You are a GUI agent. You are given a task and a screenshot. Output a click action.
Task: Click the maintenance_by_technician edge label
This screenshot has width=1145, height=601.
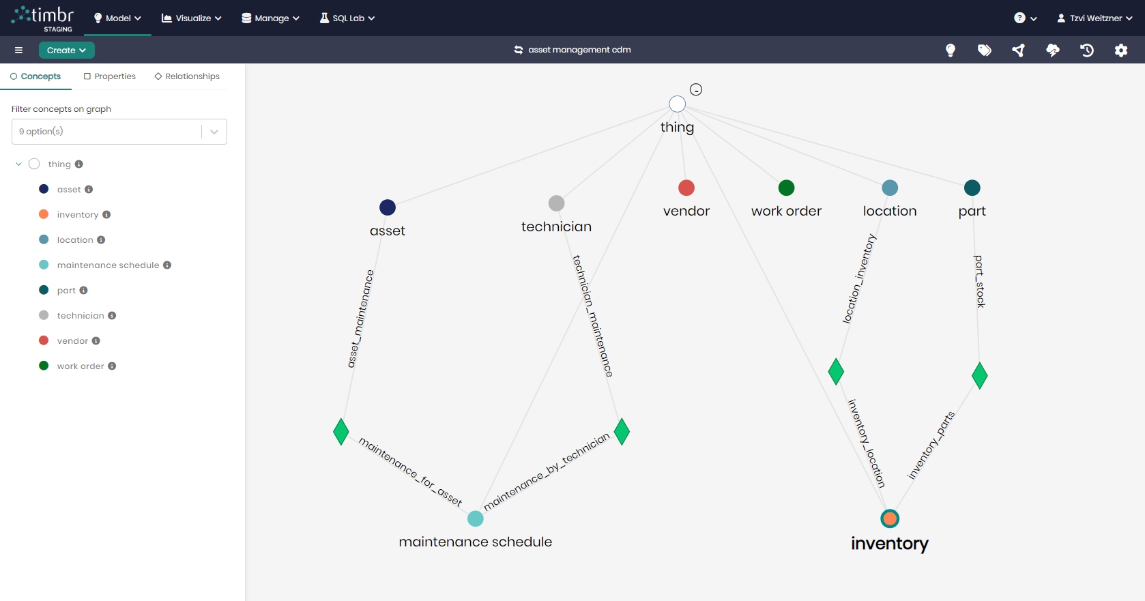(547, 471)
